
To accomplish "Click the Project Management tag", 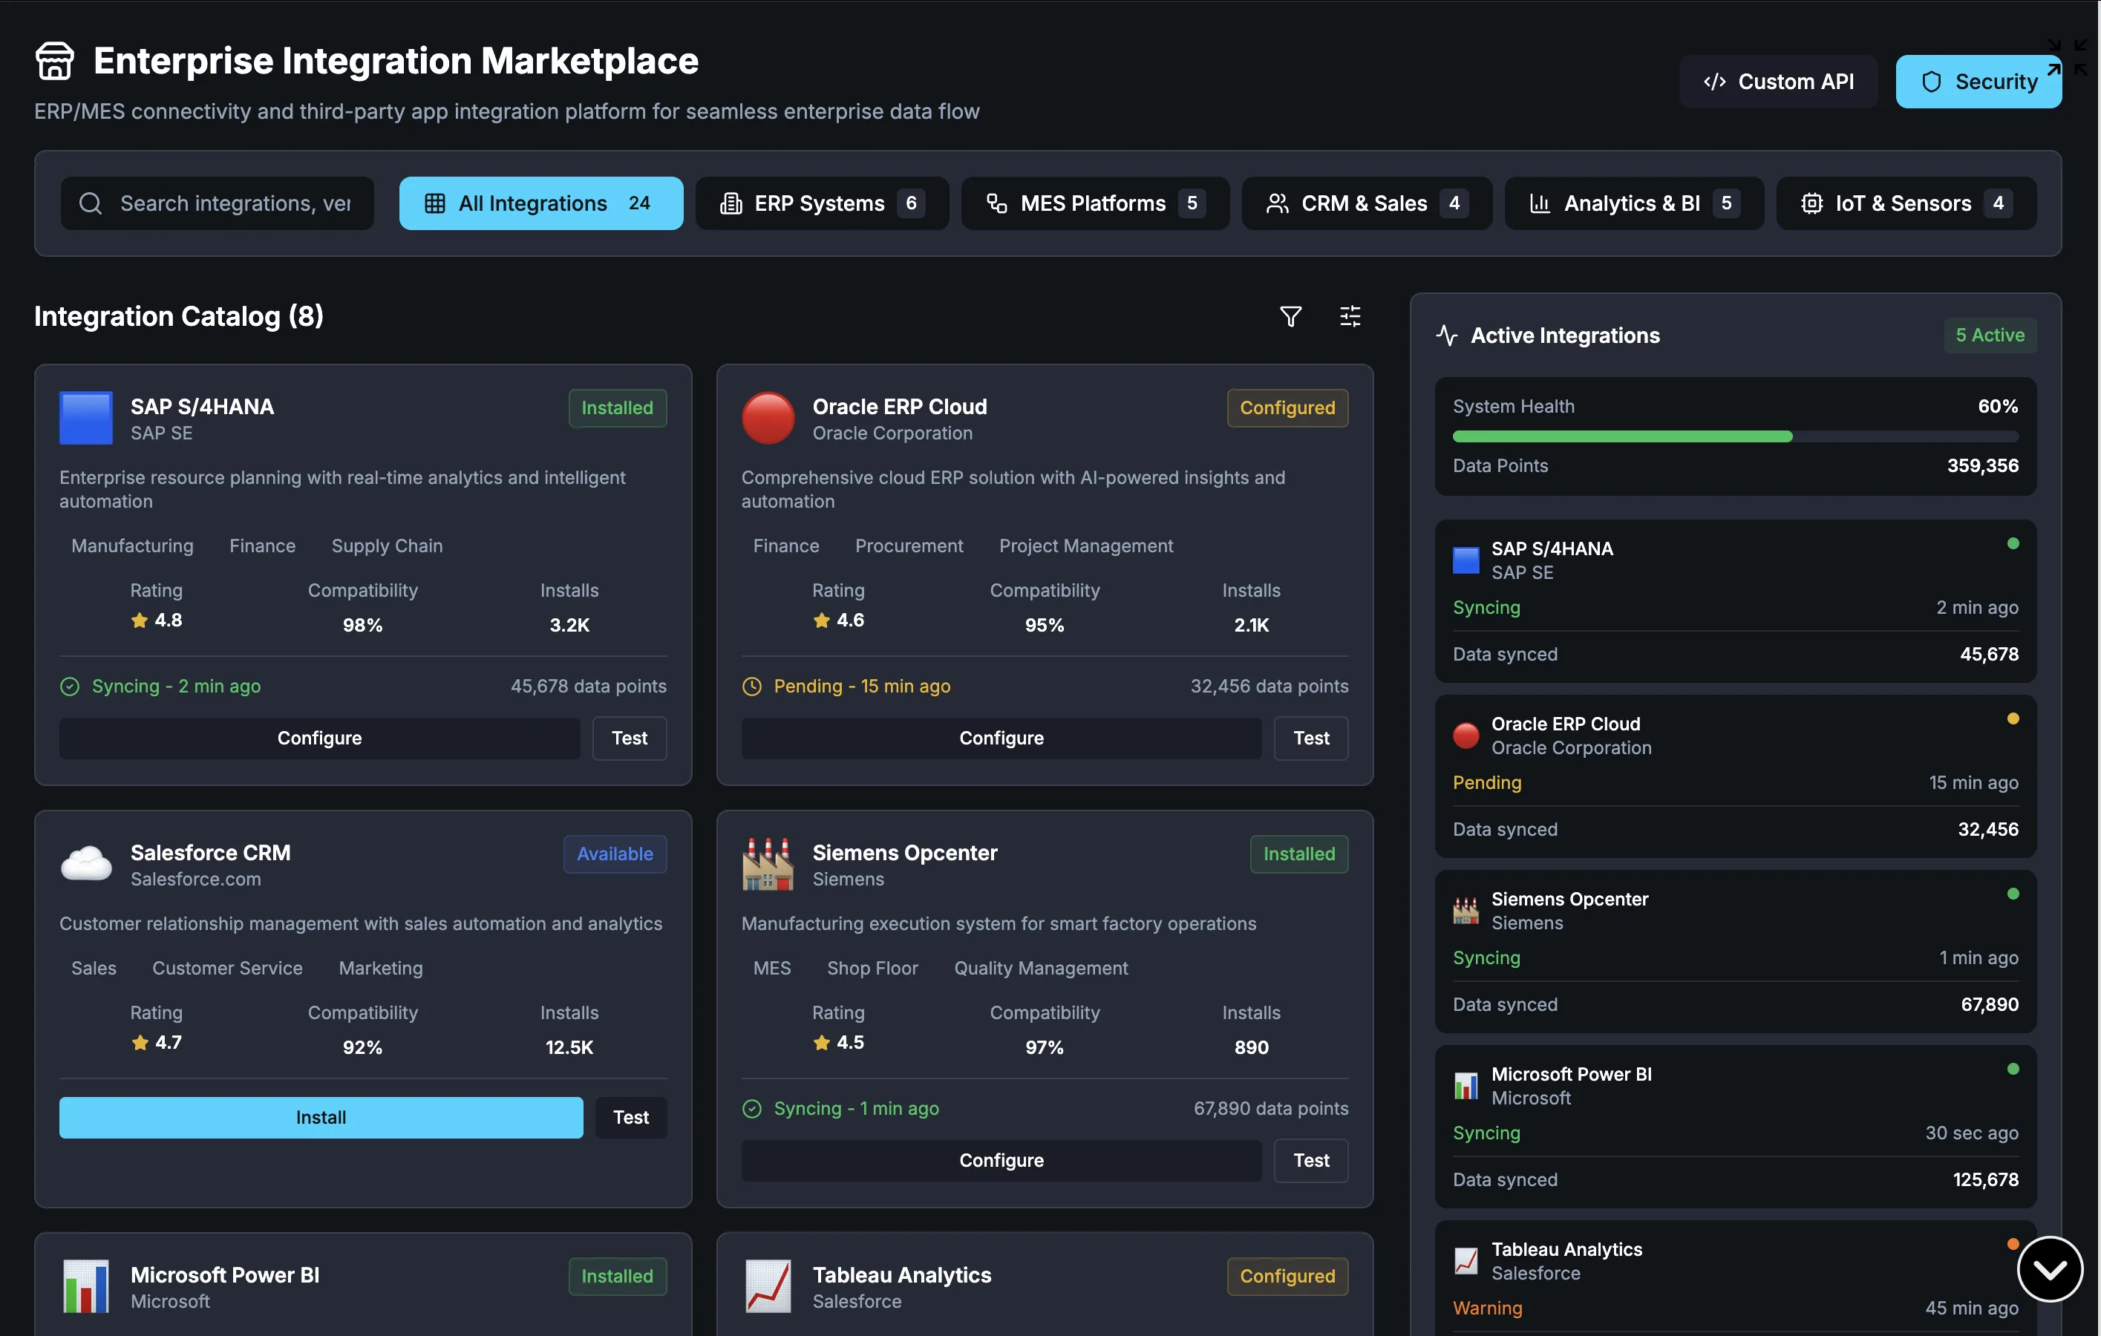I will 1086,546.
